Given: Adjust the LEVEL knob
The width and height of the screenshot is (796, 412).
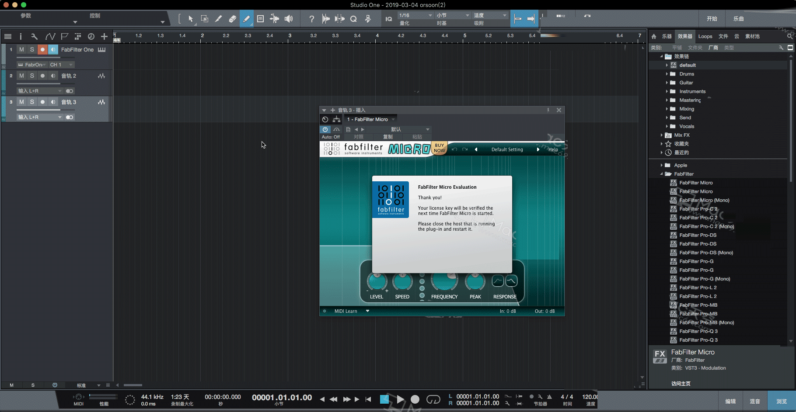Looking at the screenshot, I should tap(377, 282).
